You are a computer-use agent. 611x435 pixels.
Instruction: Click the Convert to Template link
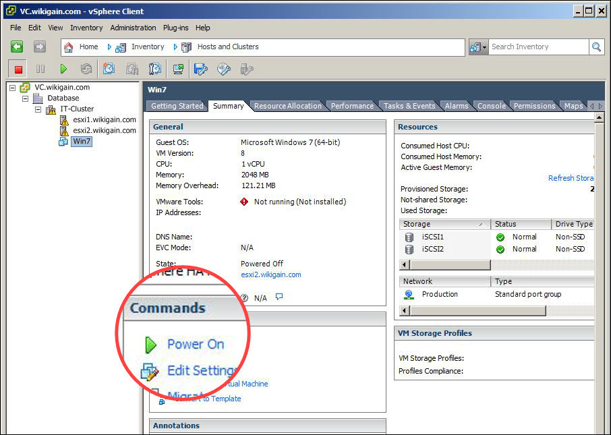tap(208, 399)
